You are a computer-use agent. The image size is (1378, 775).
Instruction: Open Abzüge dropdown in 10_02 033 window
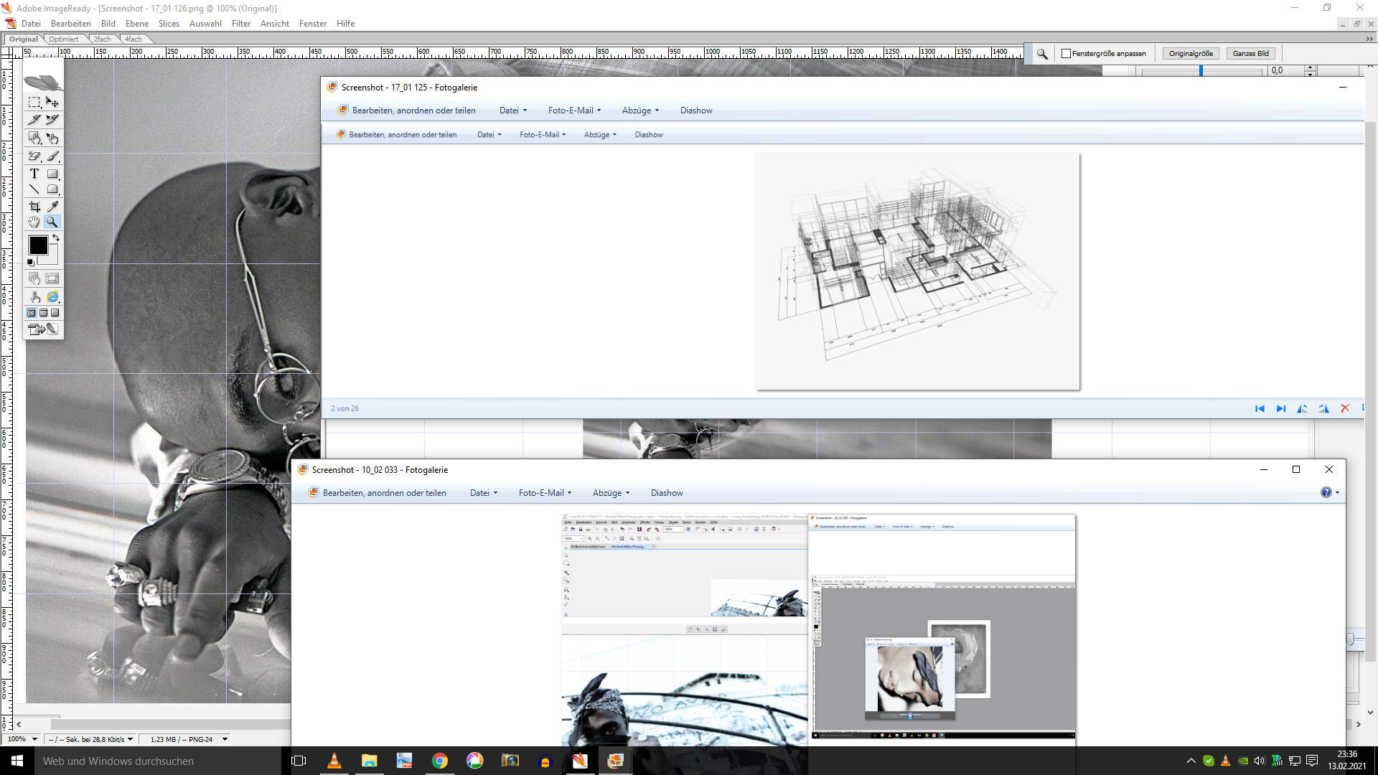611,493
